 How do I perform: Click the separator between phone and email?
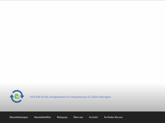point(49,97)
